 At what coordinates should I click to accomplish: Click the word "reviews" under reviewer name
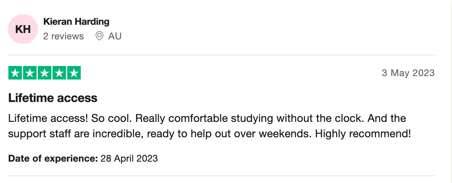[x=68, y=36]
